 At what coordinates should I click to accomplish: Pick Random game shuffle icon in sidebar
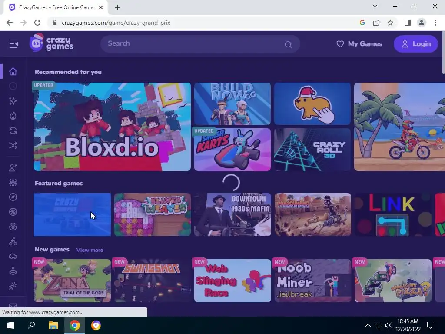click(13, 145)
